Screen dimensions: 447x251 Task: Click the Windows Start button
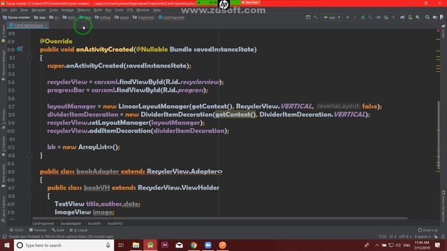[7, 245]
